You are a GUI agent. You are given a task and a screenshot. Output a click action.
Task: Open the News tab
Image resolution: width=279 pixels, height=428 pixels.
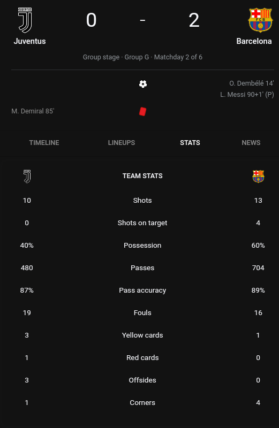(x=251, y=143)
